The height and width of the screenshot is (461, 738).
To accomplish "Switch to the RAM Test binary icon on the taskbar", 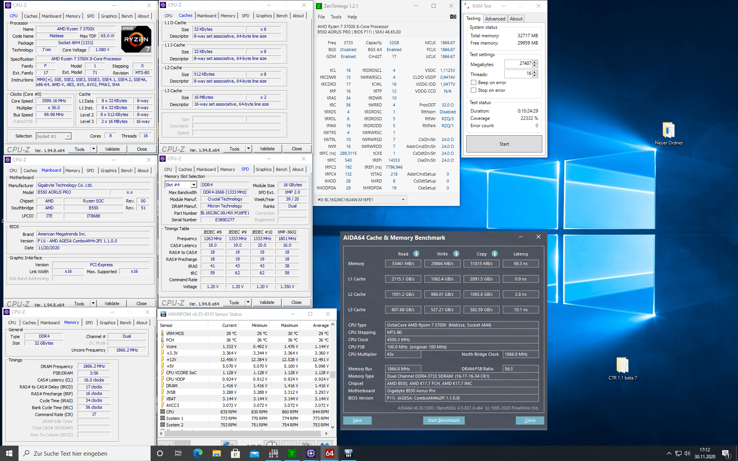I will point(273,453).
